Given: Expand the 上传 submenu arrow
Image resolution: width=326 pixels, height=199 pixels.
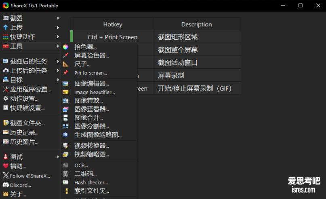Looking at the screenshot, I should click(x=58, y=27).
